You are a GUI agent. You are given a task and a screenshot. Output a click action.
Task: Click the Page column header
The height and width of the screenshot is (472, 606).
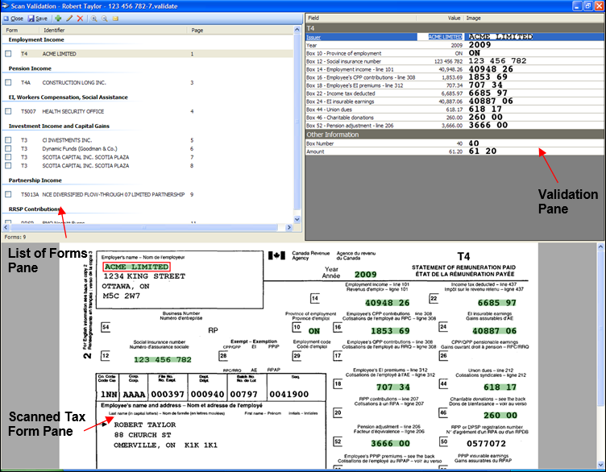[x=197, y=30]
